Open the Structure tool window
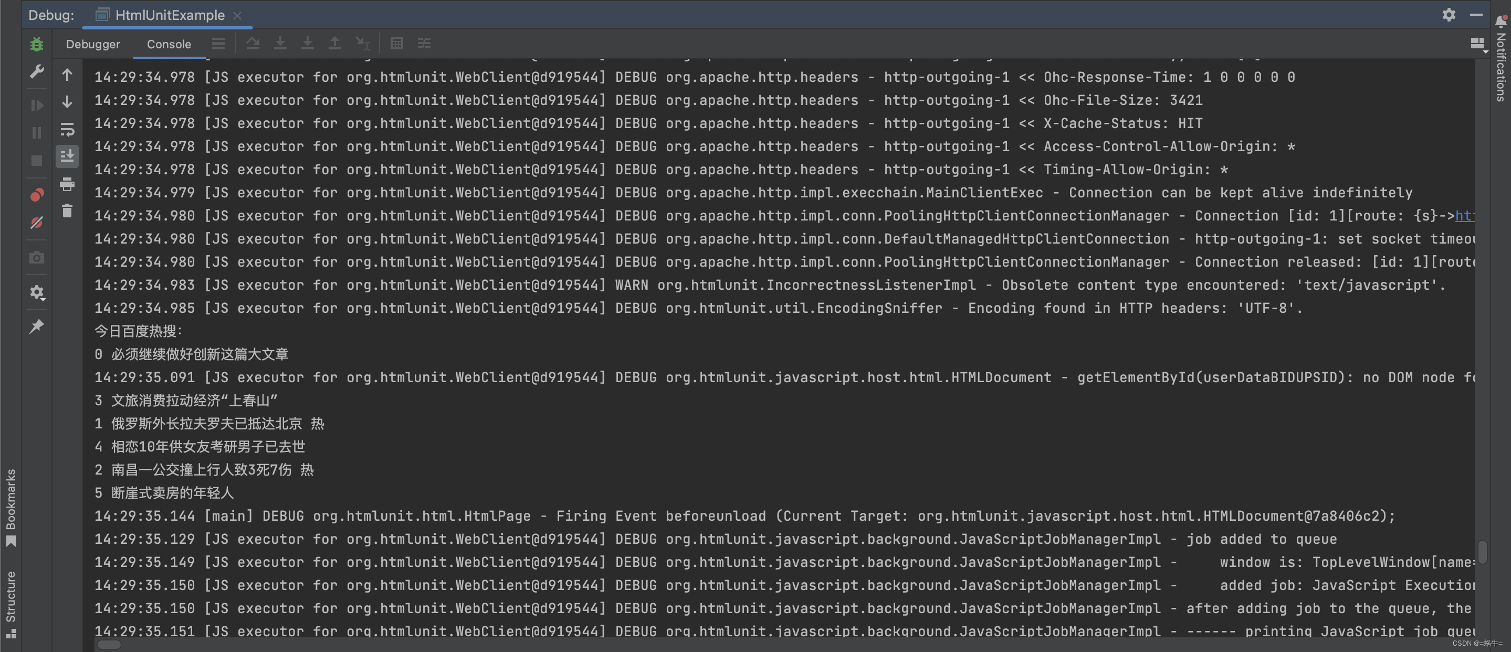Viewport: 1511px width, 652px height. click(x=11, y=605)
